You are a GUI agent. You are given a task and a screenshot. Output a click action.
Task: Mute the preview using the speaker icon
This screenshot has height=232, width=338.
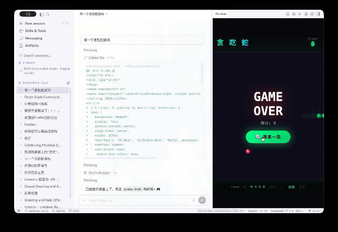(300, 14)
